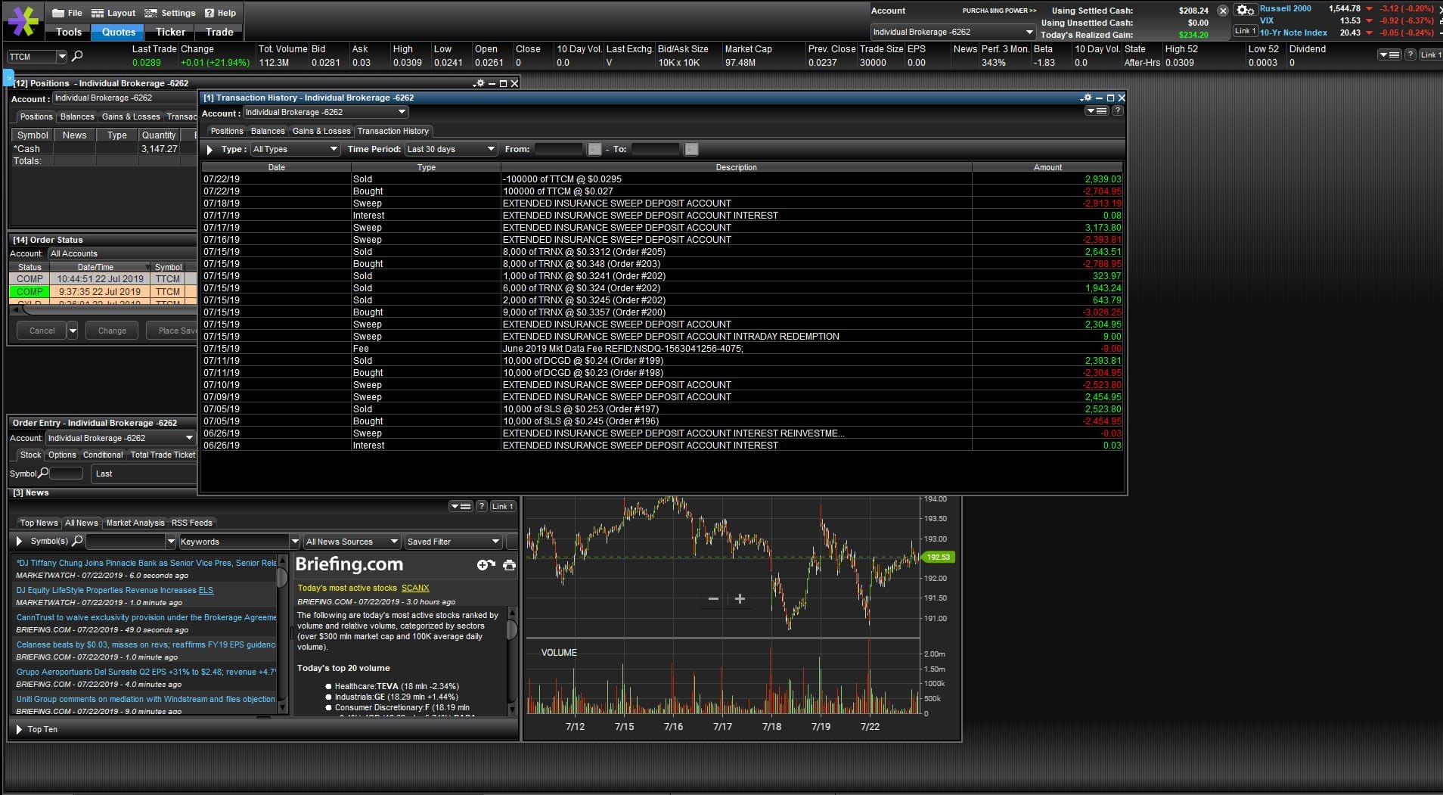Open Transaction History window gear settings
Viewport: 1443px width, 795px height.
click(1086, 98)
